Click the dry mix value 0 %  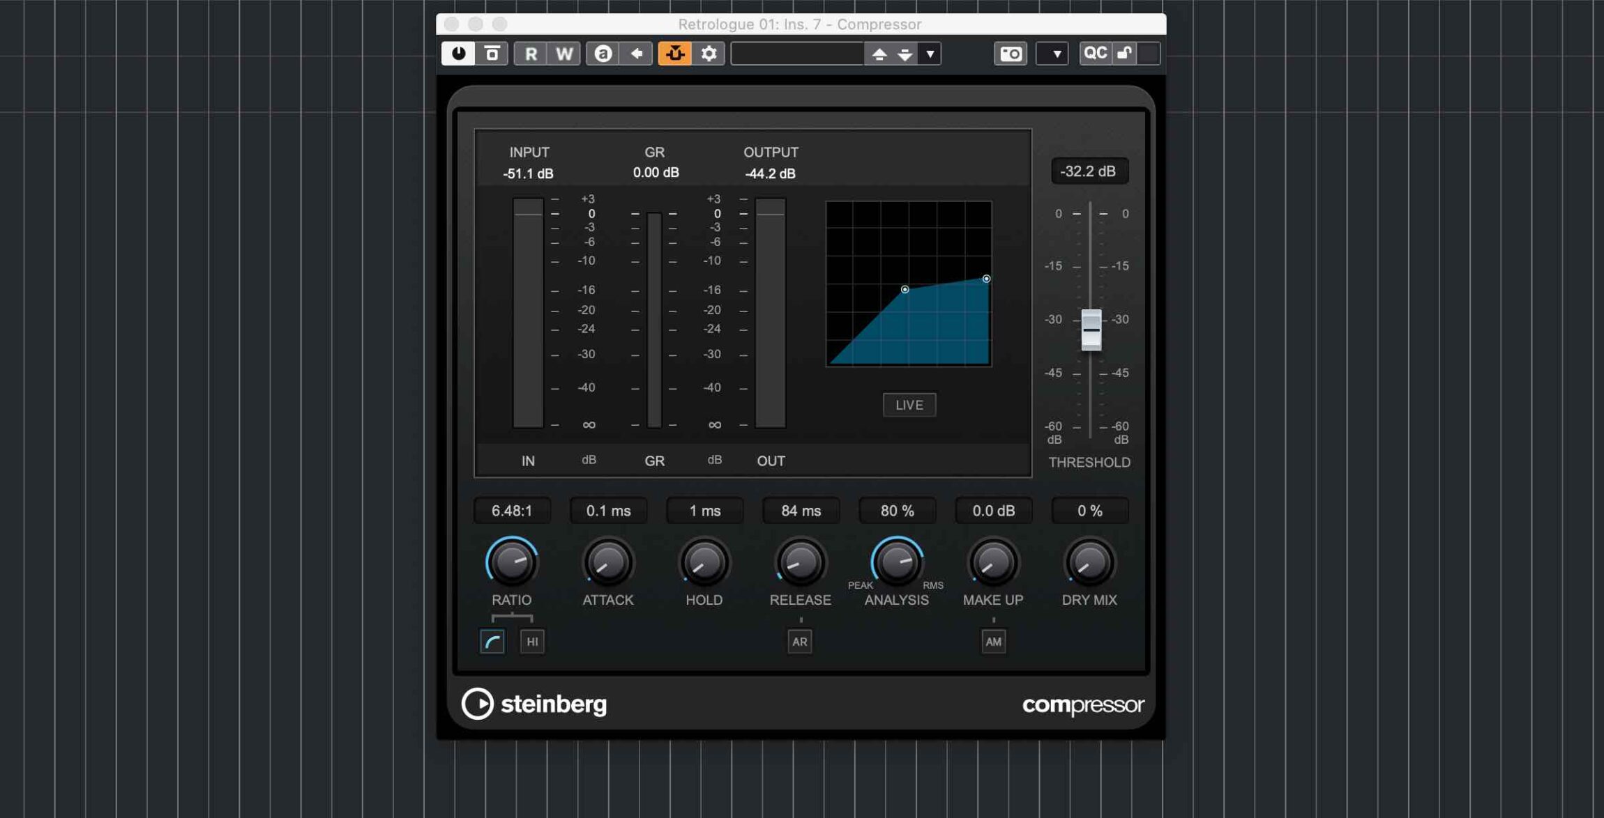pyautogui.click(x=1089, y=511)
